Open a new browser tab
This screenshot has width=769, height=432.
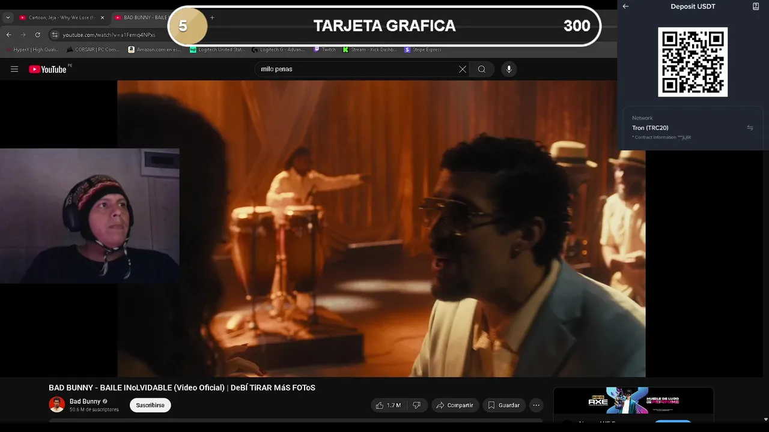[212, 17]
